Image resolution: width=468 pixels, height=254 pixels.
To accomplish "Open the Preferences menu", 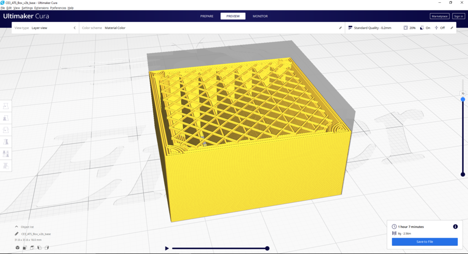I will (x=58, y=8).
